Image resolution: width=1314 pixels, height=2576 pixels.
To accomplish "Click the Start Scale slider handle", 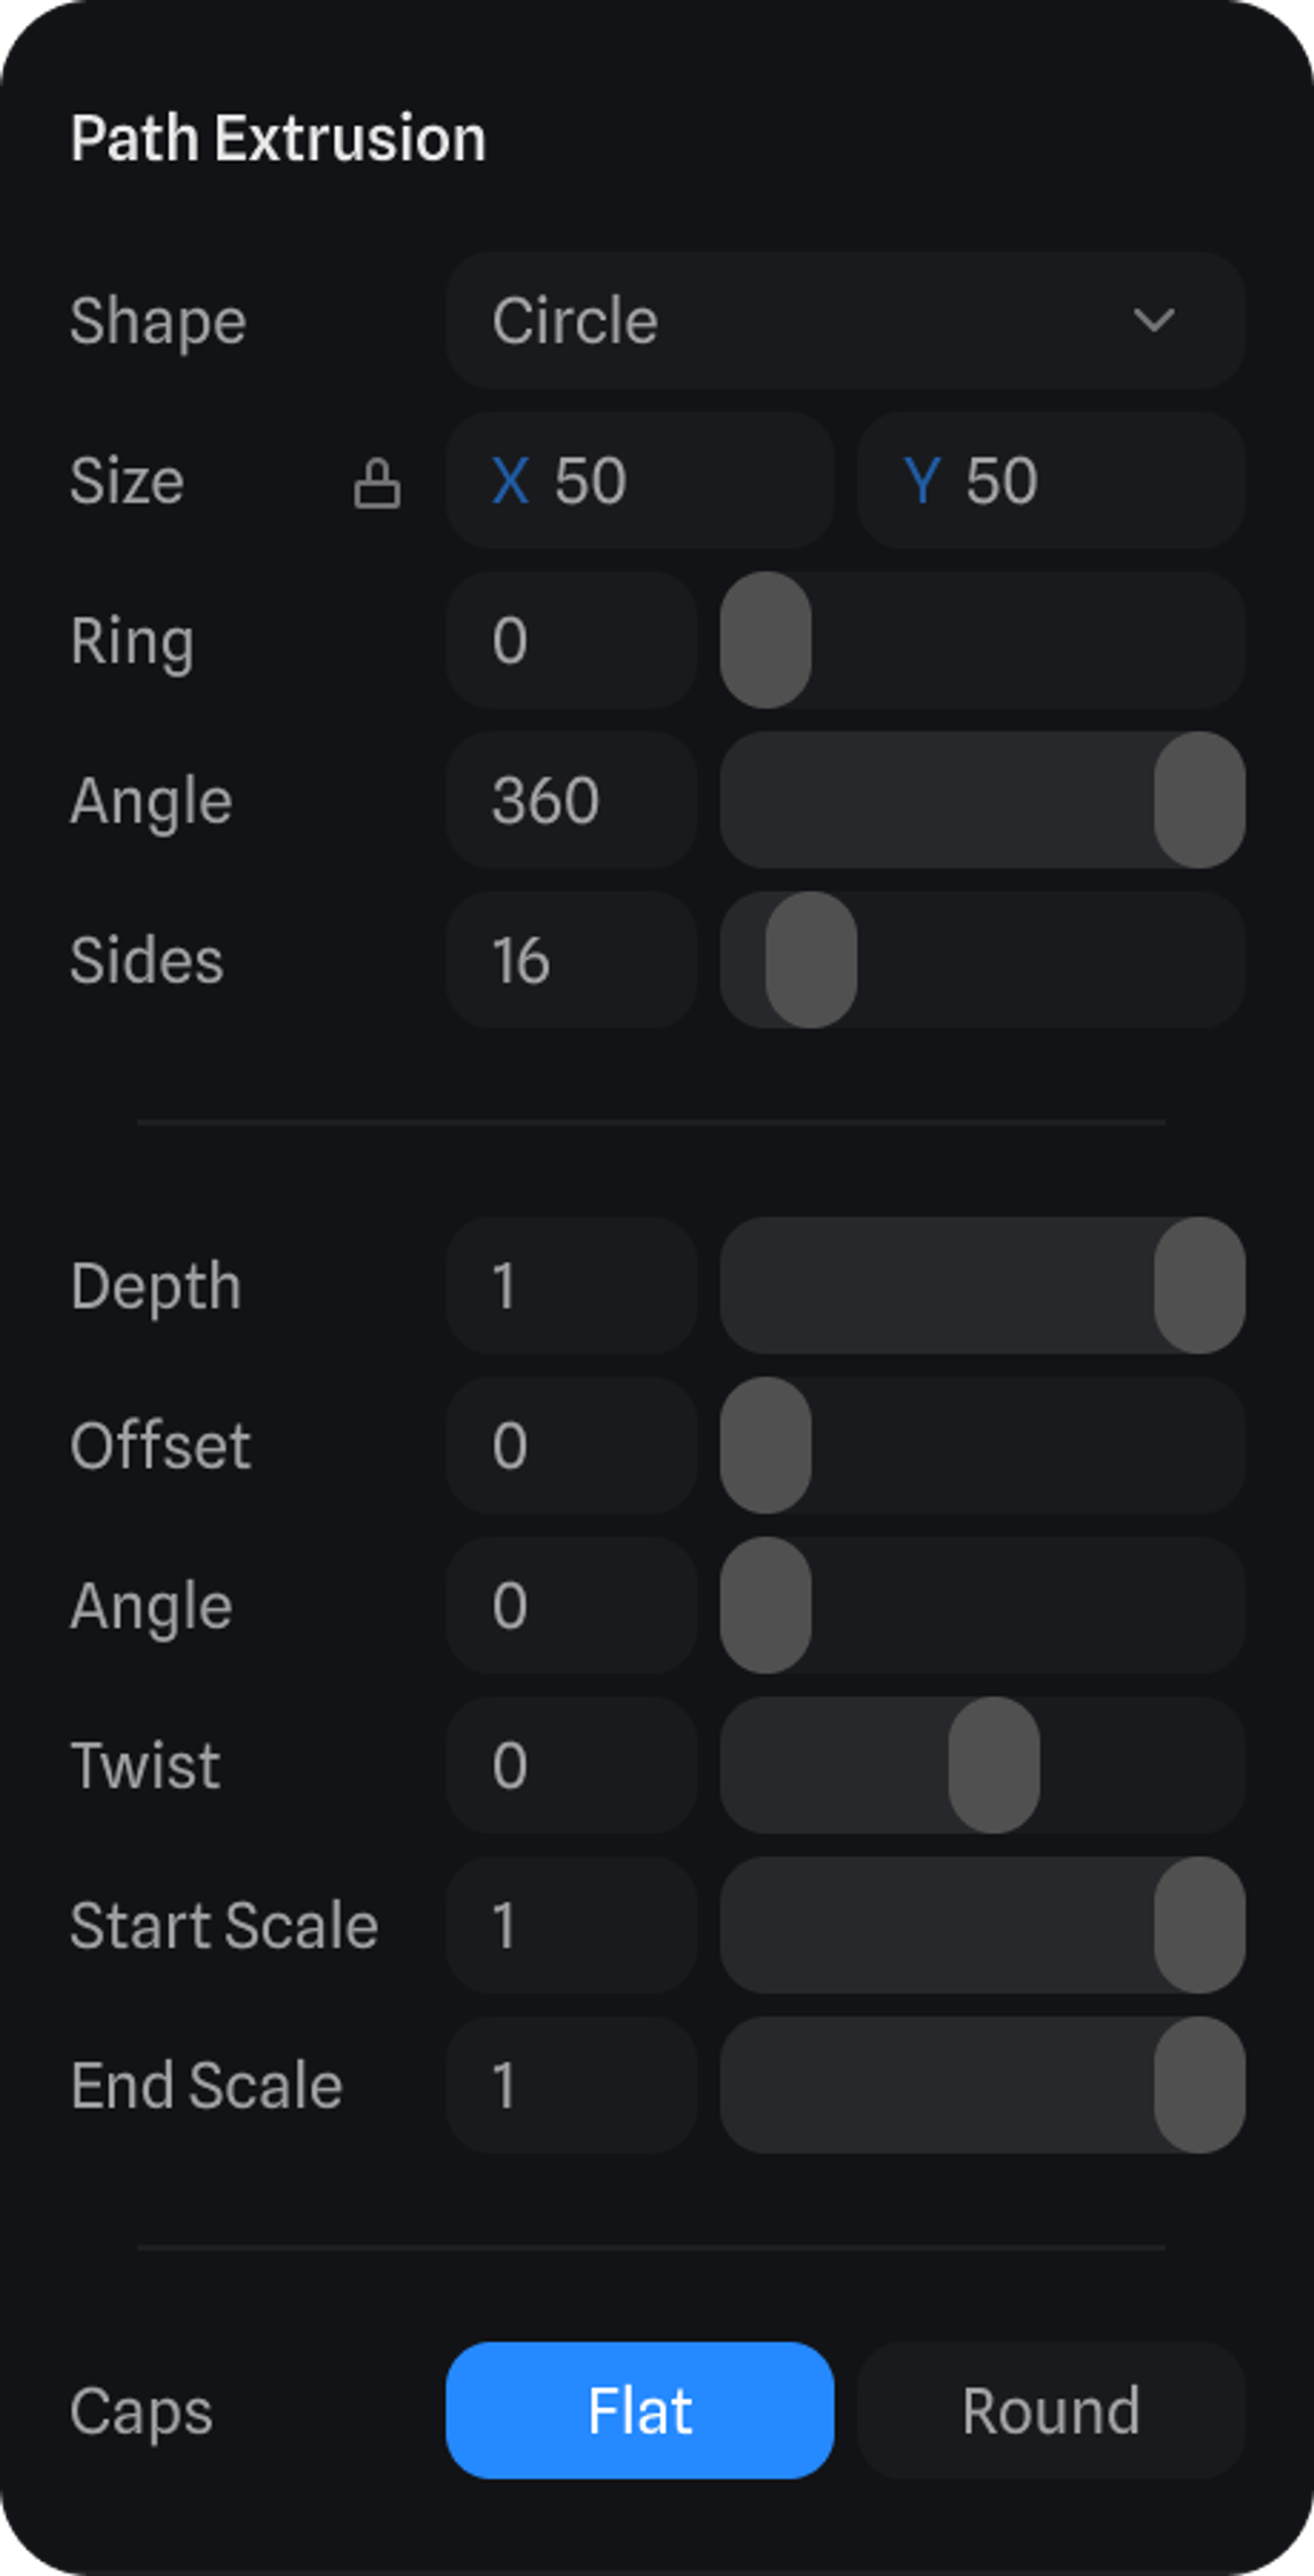I will 1199,1925.
